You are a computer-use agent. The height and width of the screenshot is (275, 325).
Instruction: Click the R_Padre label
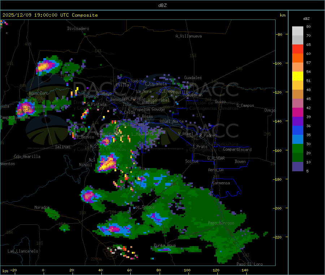pos(207,136)
